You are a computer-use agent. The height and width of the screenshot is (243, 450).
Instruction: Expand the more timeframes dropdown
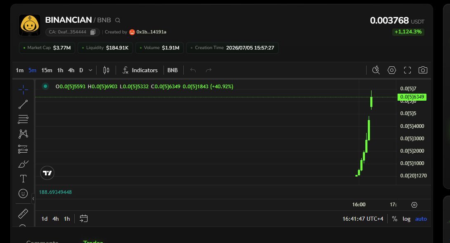tap(90, 70)
